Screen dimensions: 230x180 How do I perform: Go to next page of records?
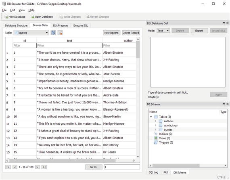tap(38, 167)
